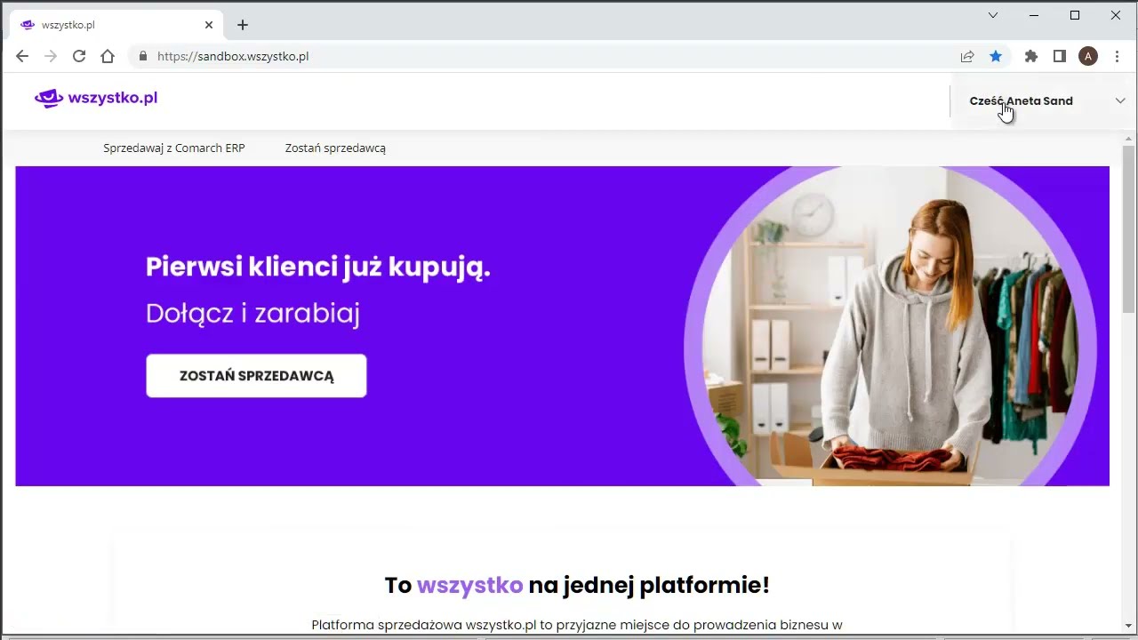Click the scrollbar up arrow
1138x640 pixels.
pos(1129,139)
